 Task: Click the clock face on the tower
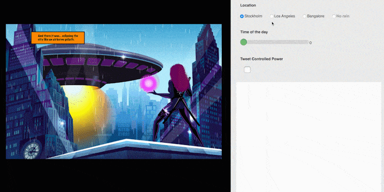click(32, 150)
